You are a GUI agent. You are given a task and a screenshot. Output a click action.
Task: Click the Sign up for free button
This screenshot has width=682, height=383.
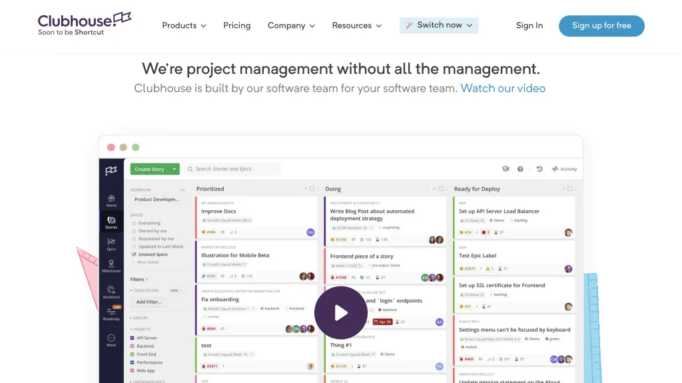pos(601,25)
